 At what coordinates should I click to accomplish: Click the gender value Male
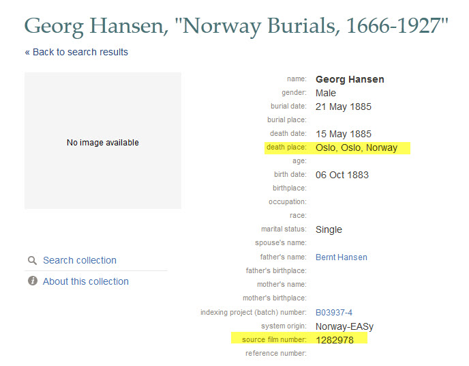[326, 93]
